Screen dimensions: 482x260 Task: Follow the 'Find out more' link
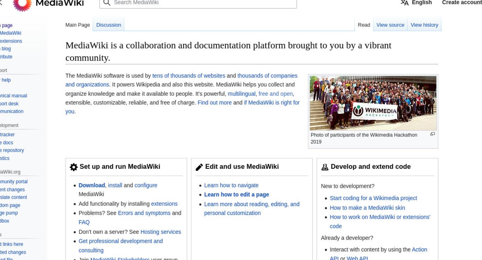[215, 103]
